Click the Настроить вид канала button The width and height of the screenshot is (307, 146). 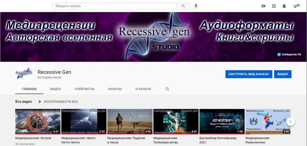(x=249, y=74)
